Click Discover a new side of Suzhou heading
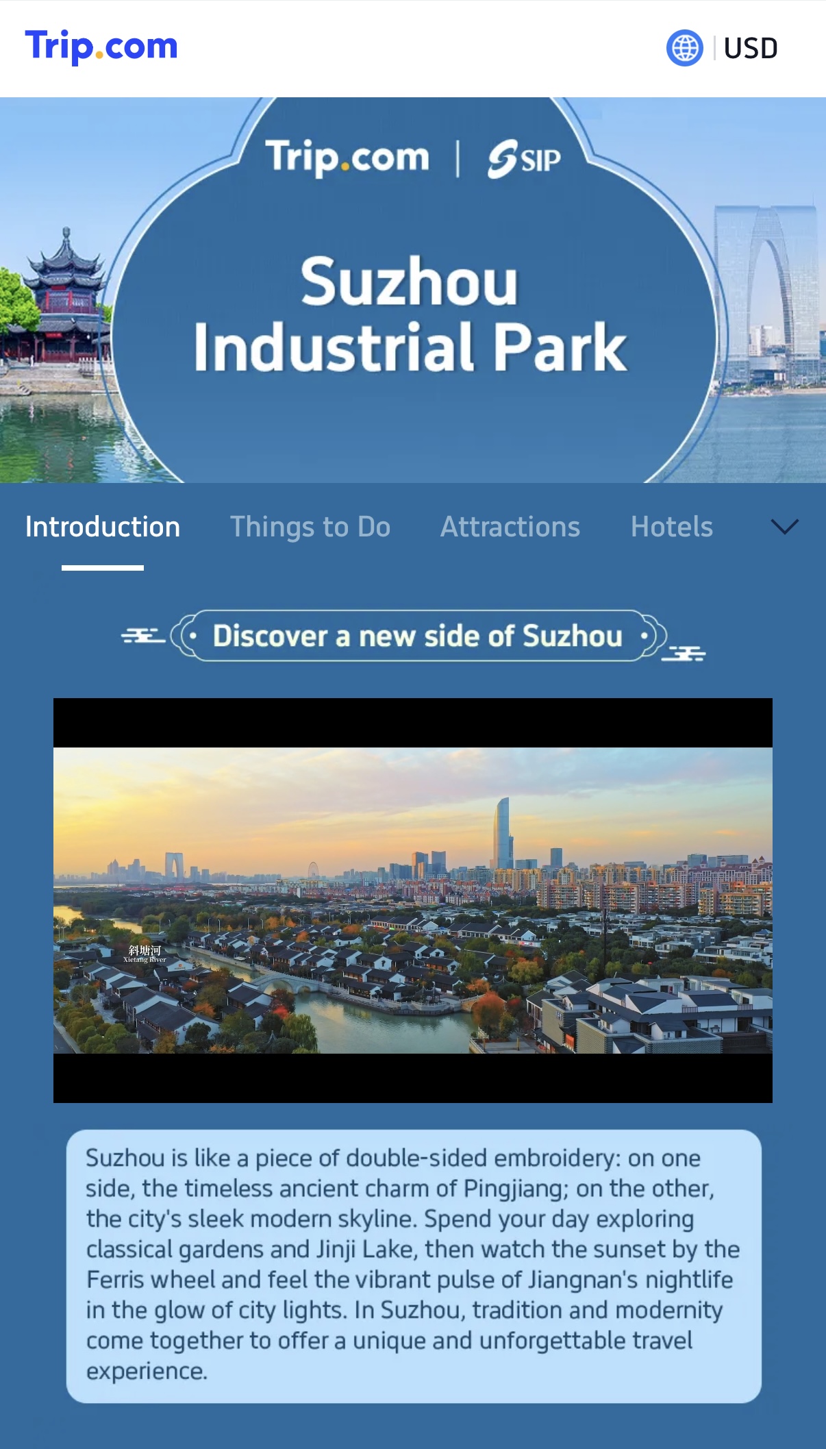 pyautogui.click(x=417, y=636)
